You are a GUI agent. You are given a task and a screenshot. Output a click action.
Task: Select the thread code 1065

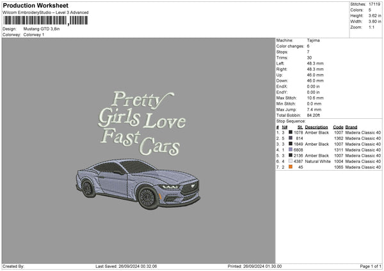339,167
